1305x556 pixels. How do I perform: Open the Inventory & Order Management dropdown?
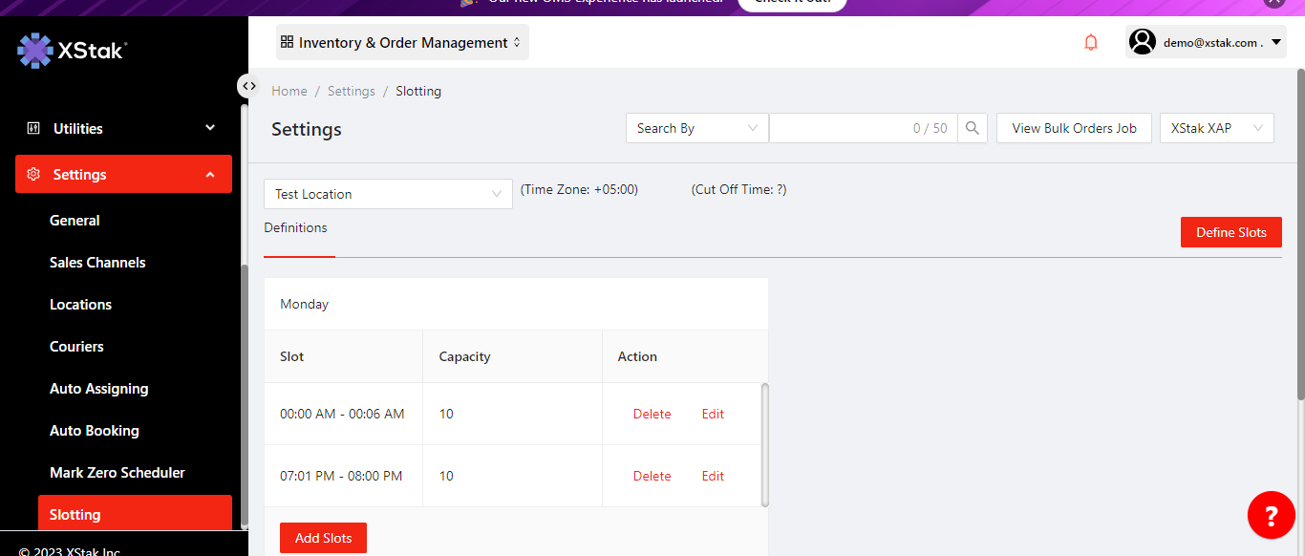click(x=402, y=42)
